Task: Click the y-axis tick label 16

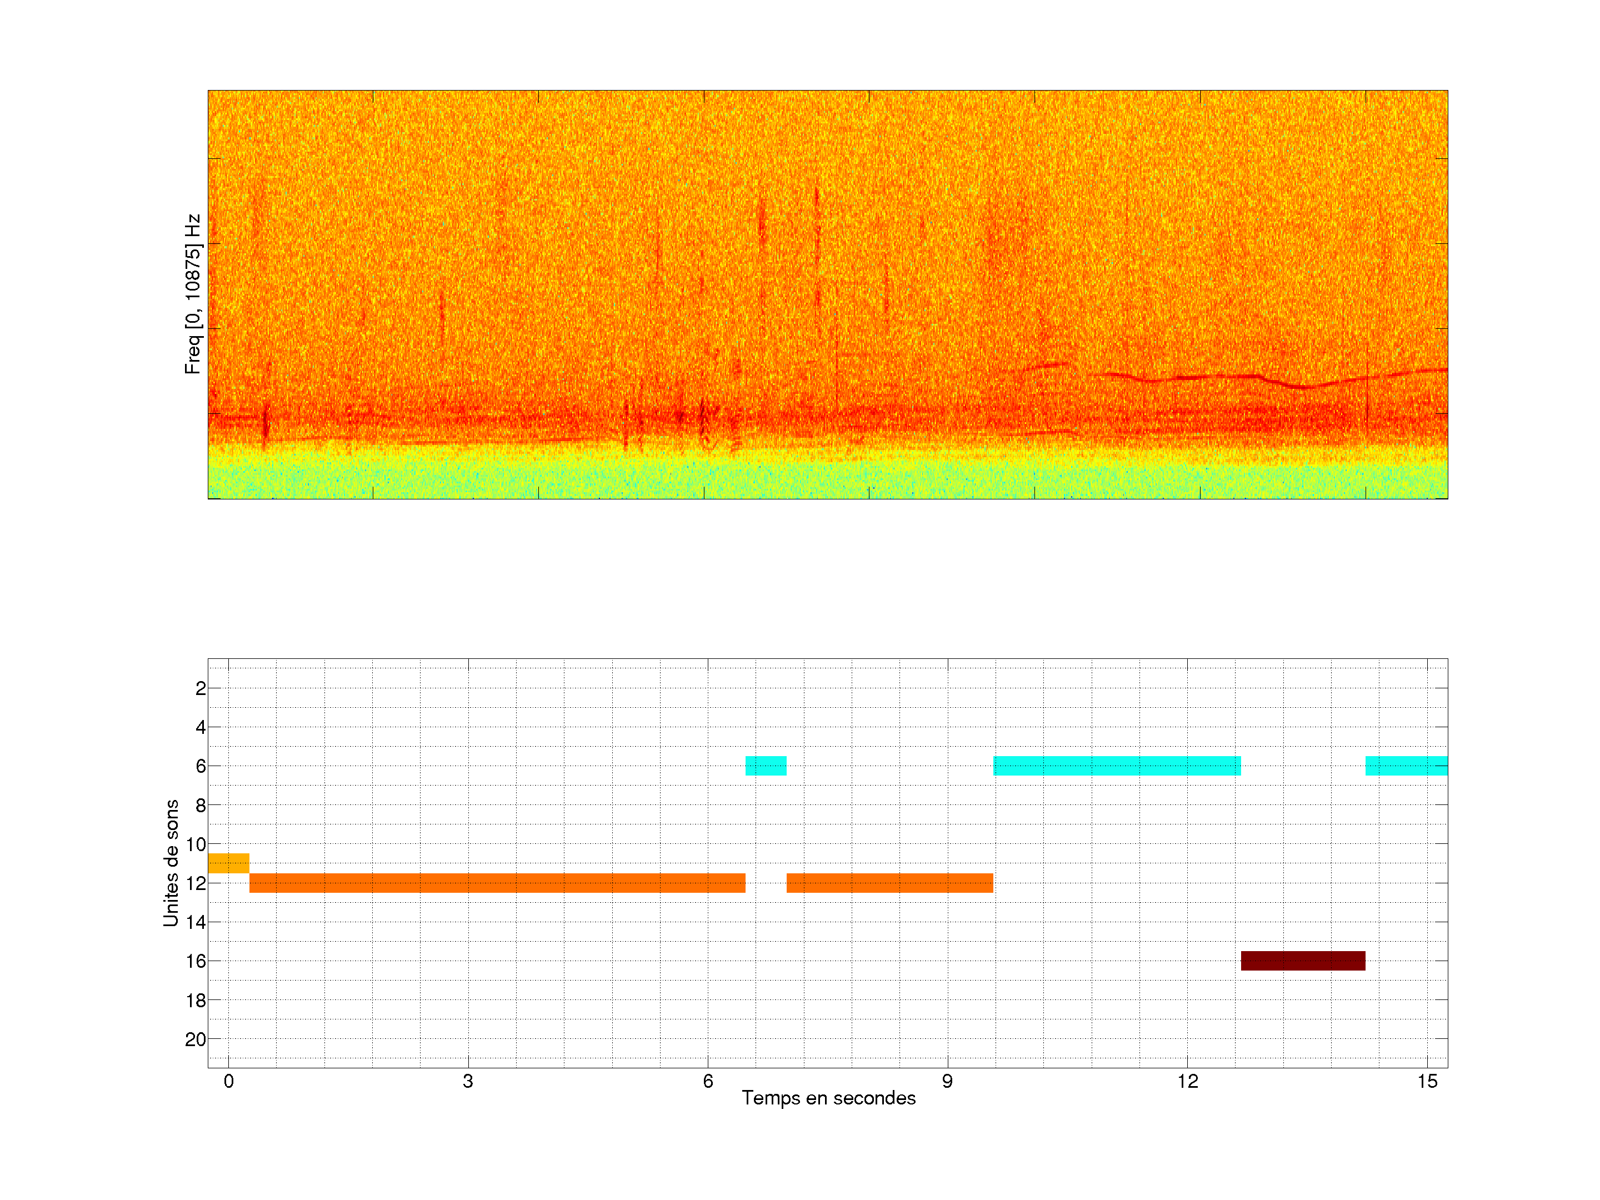Action: [196, 961]
